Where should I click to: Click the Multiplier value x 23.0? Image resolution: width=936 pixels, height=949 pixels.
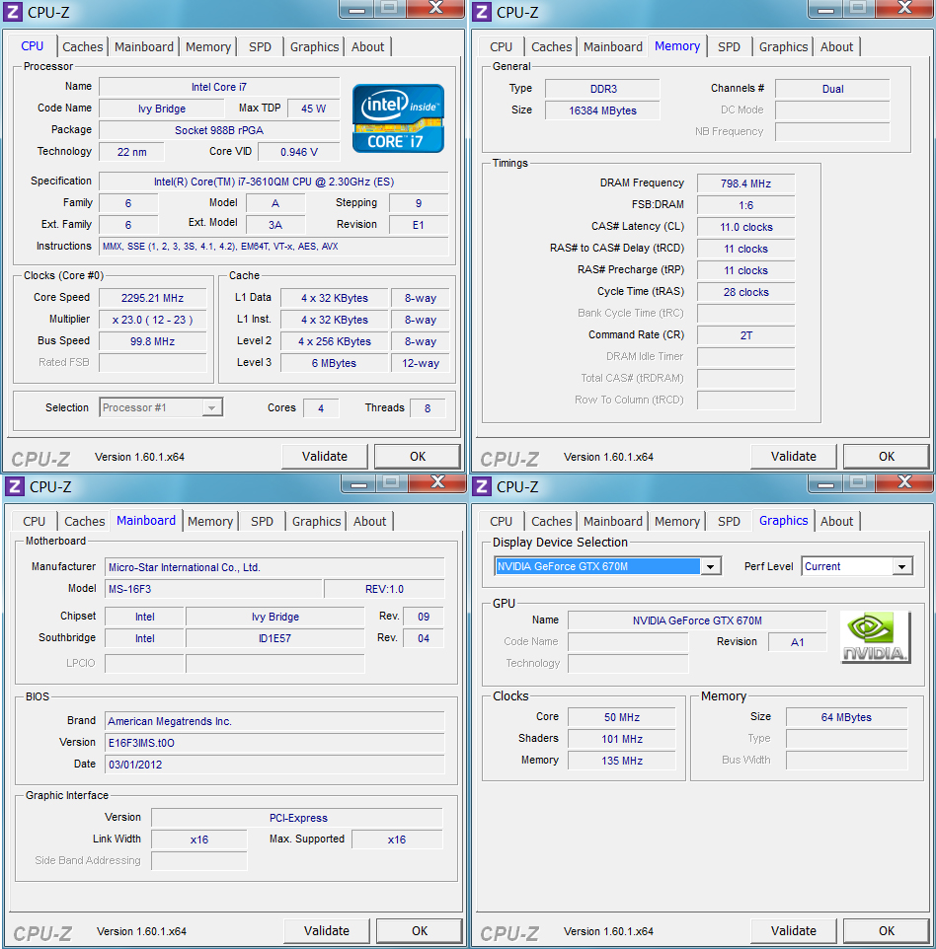pyautogui.click(x=152, y=320)
